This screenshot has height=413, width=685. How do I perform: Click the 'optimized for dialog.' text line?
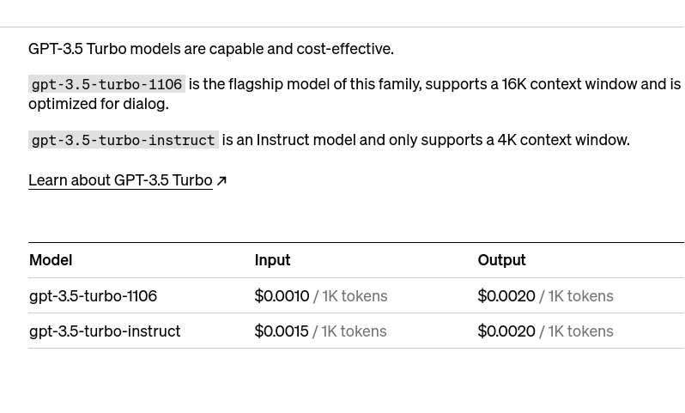coord(99,104)
